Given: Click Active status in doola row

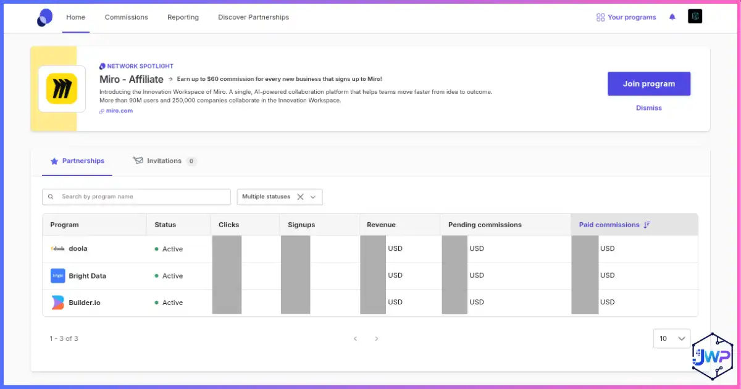Looking at the screenshot, I should tap(169, 249).
